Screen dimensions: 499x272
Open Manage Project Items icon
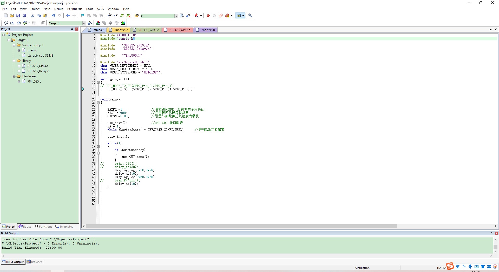(x=98, y=23)
